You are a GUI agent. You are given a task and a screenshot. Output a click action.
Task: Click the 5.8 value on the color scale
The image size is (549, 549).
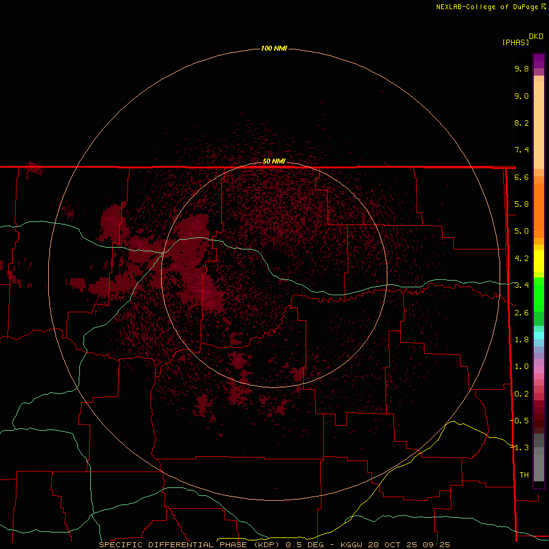[522, 204]
